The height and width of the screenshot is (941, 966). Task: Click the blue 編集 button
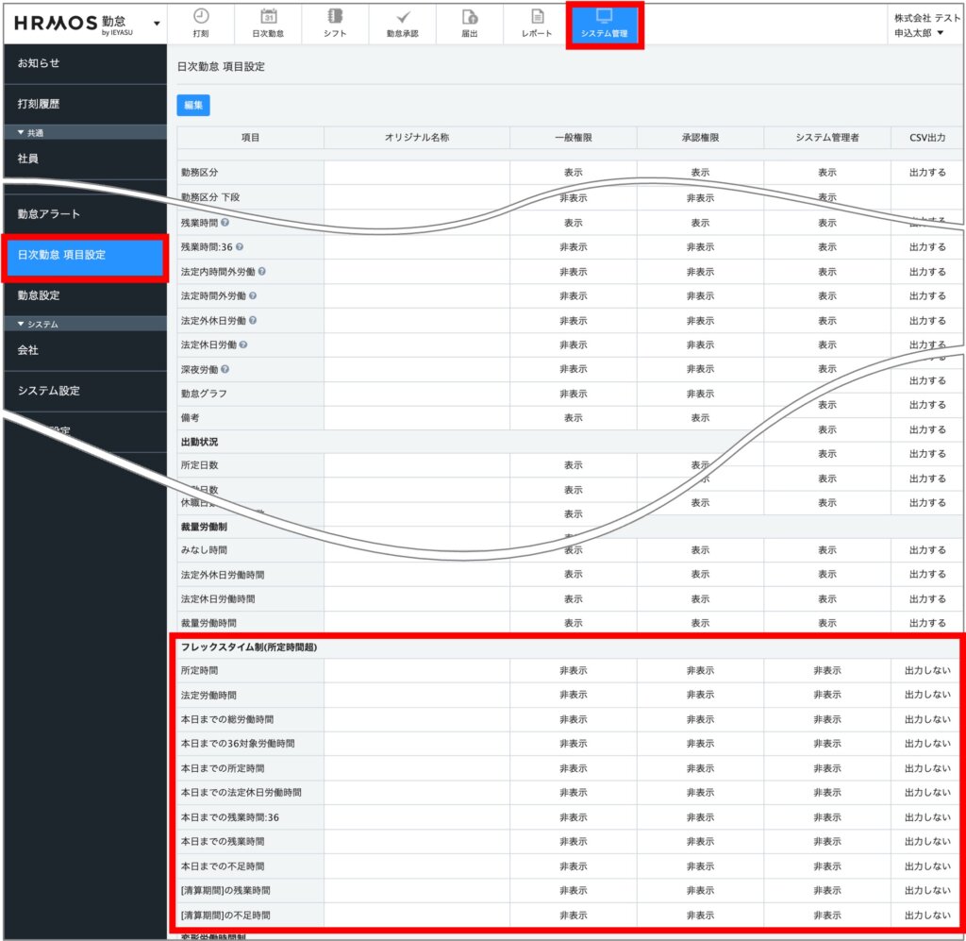click(x=193, y=105)
